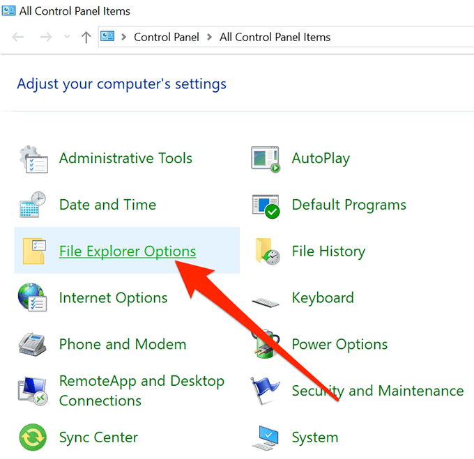The height and width of the screenshot is (459, 474).
Task: Select the Phone and Modem icon
Action: (x=33, y=345)
